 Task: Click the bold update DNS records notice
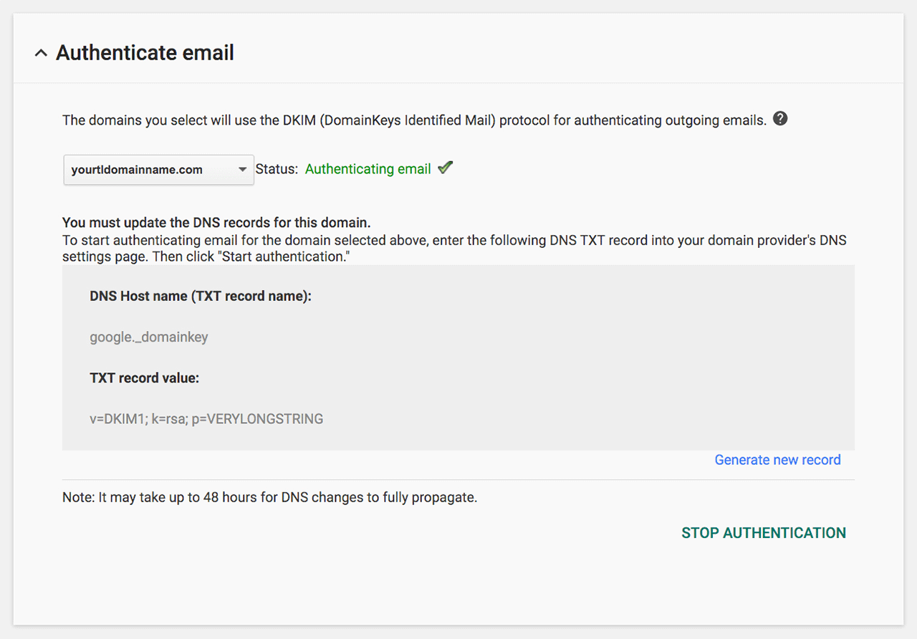click(216, 223)
